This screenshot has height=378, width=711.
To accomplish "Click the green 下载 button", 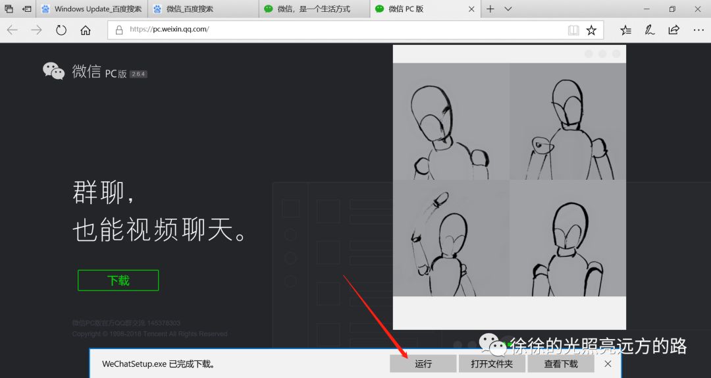I will [x=118, y=281].
